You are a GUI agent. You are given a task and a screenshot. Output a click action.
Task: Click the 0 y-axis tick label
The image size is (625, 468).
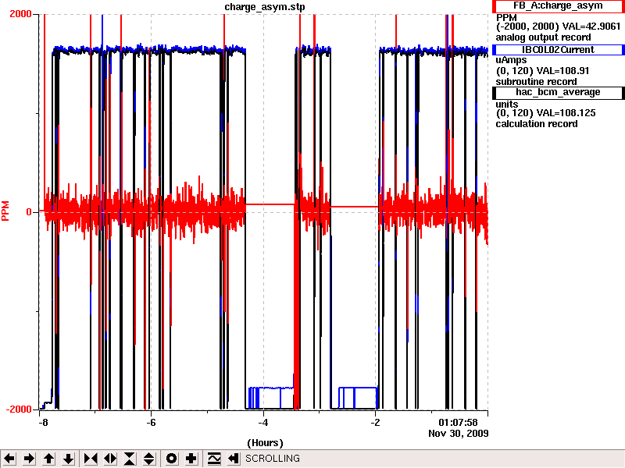tap(29, 211)
